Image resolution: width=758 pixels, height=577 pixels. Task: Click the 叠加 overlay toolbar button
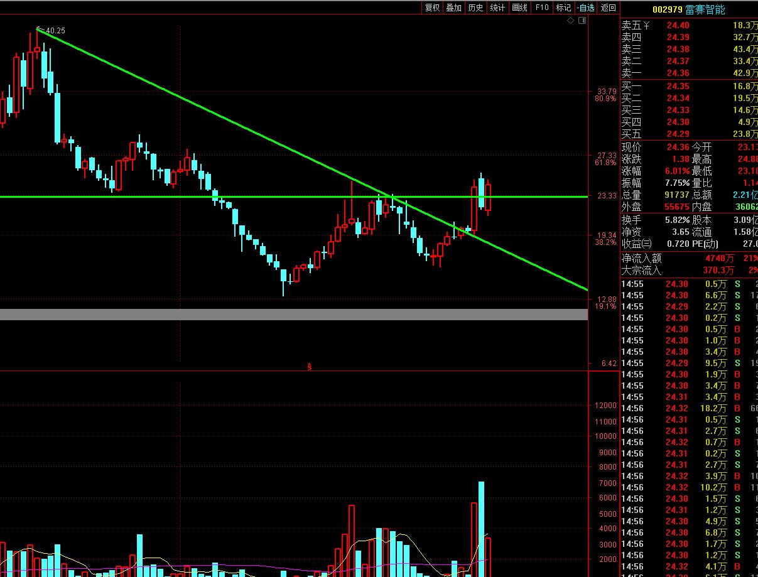(453, 8)
